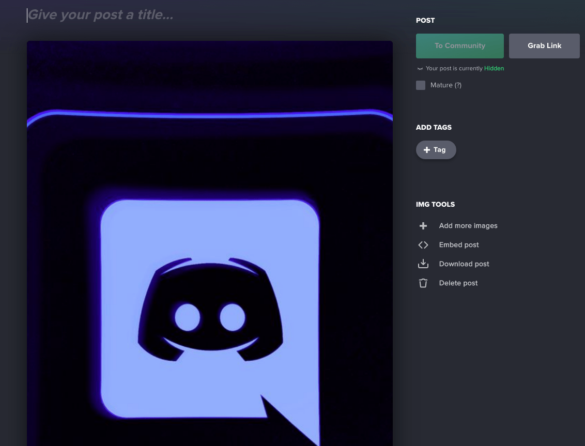Click the post visibility status text

(x=455, y=68)
